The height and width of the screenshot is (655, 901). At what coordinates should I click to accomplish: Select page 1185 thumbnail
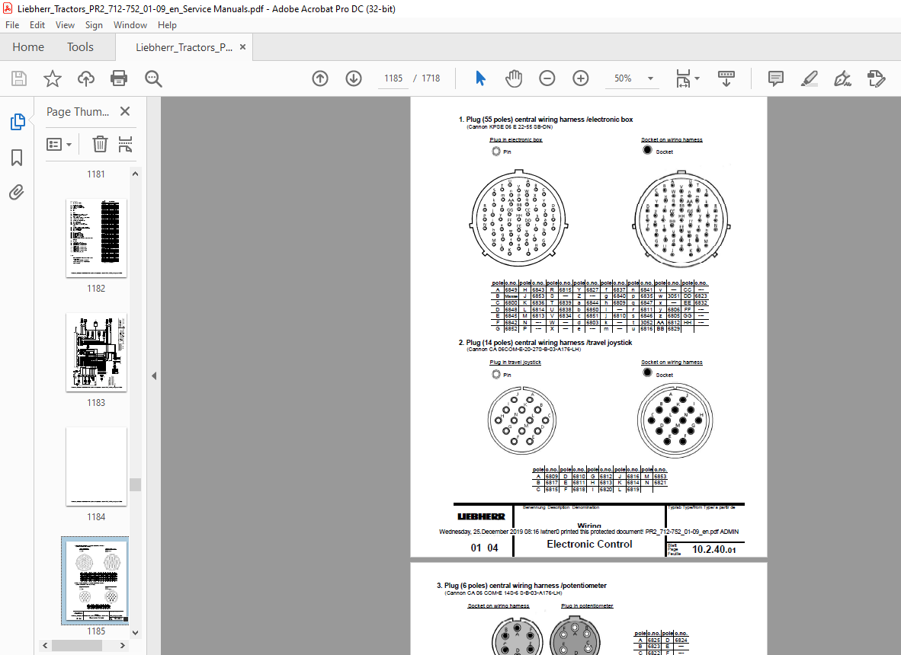(x=96, y=580)
